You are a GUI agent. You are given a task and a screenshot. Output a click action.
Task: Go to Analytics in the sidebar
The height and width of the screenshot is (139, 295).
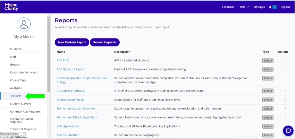pos(16,88)
